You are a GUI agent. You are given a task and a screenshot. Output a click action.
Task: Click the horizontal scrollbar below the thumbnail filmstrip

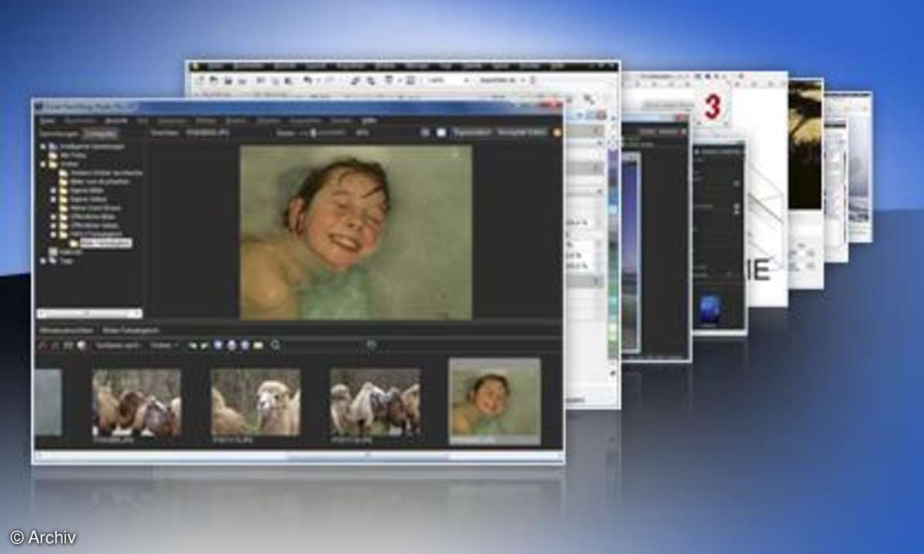point(299,456)
